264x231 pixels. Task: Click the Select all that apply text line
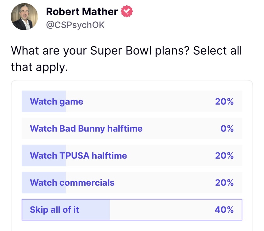pyautogui.click(x=39, y=67)
